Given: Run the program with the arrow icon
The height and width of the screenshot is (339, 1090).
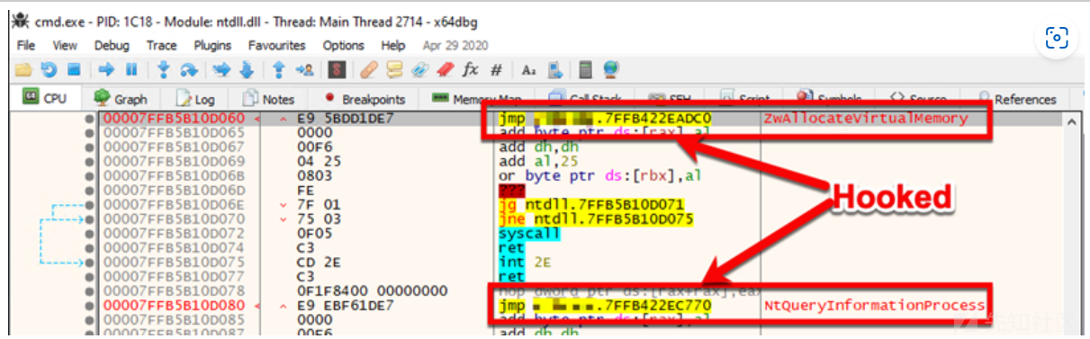Looking at the screenshot, I should [x=106, y=69].
